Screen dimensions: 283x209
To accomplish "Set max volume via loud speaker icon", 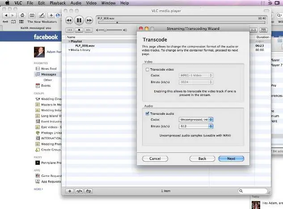I will coord(125,30).
